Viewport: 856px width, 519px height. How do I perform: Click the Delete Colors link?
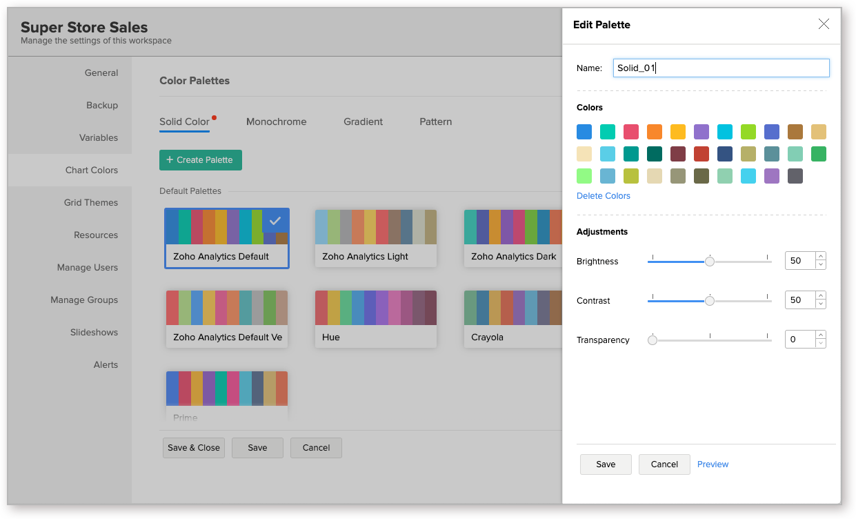(604, 196)
